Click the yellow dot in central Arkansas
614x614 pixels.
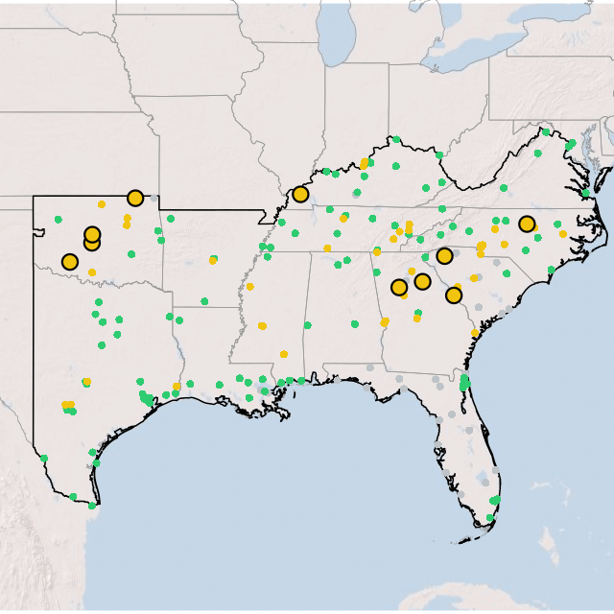[x=213, y=260]
